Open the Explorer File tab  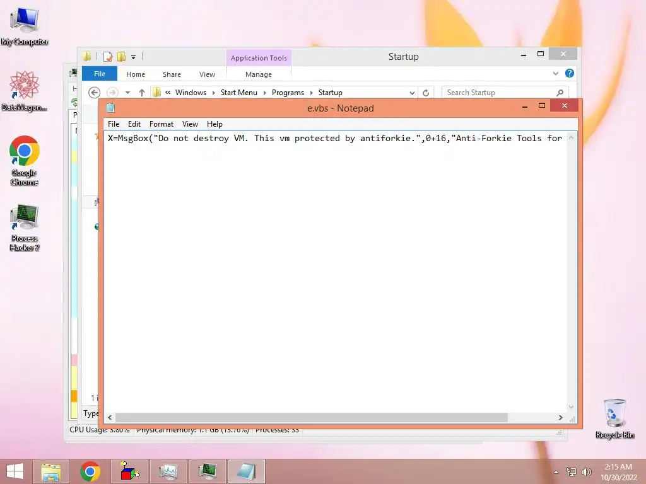[100, 74]
